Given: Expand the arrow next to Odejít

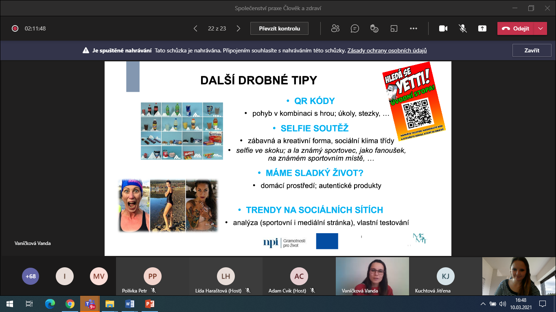Looking at the screenshot, I should (x=540, y=28).
